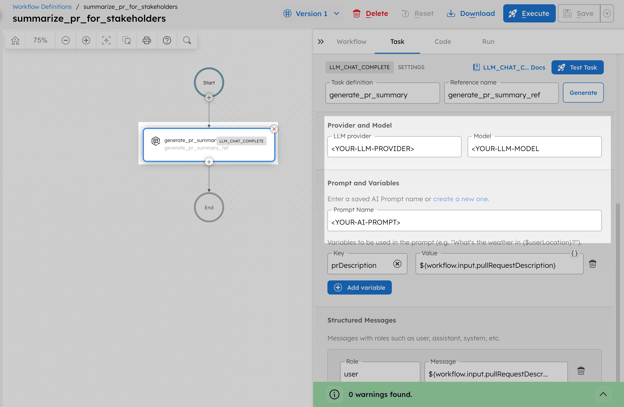Print the workflow diagram
Screen dimensions: 624x407
point(147,40)
